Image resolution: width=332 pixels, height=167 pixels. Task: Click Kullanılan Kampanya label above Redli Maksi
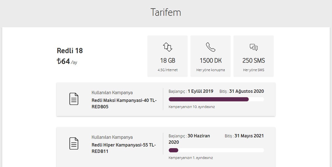112,93
